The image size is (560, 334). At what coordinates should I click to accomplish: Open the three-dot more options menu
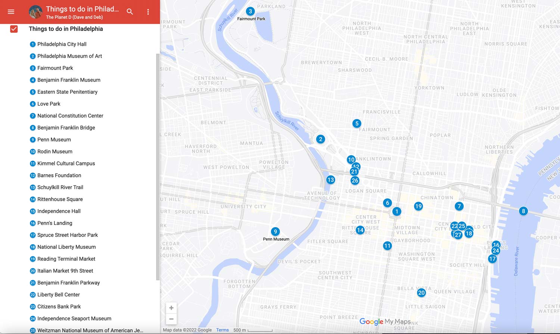coord(148,12)
